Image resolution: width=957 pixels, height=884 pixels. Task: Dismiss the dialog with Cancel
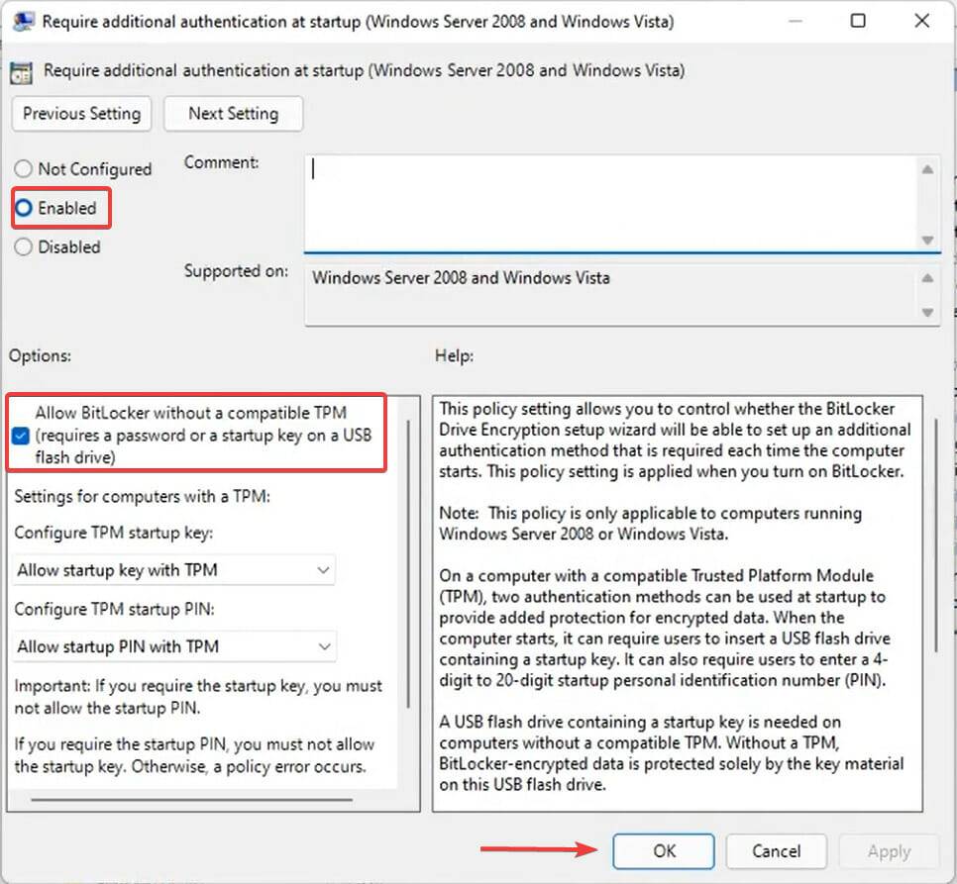click(x=777, y=850)
